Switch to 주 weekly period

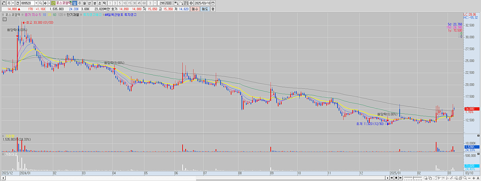click(80, 3)
